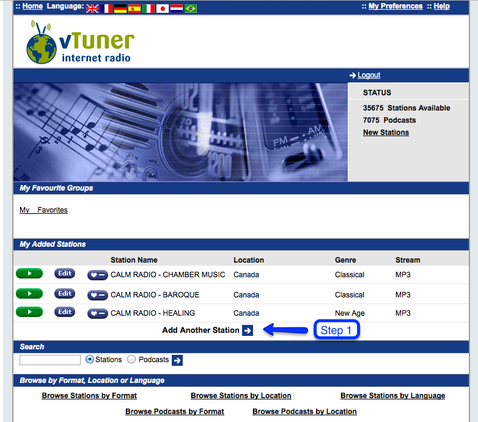Select the Podcasts radio button
The image size is (478, 422).
click(131, 360)
